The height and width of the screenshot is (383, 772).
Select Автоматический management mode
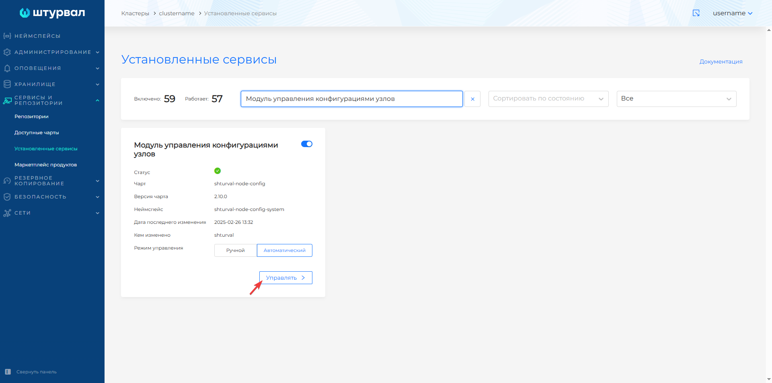point(284,250)
